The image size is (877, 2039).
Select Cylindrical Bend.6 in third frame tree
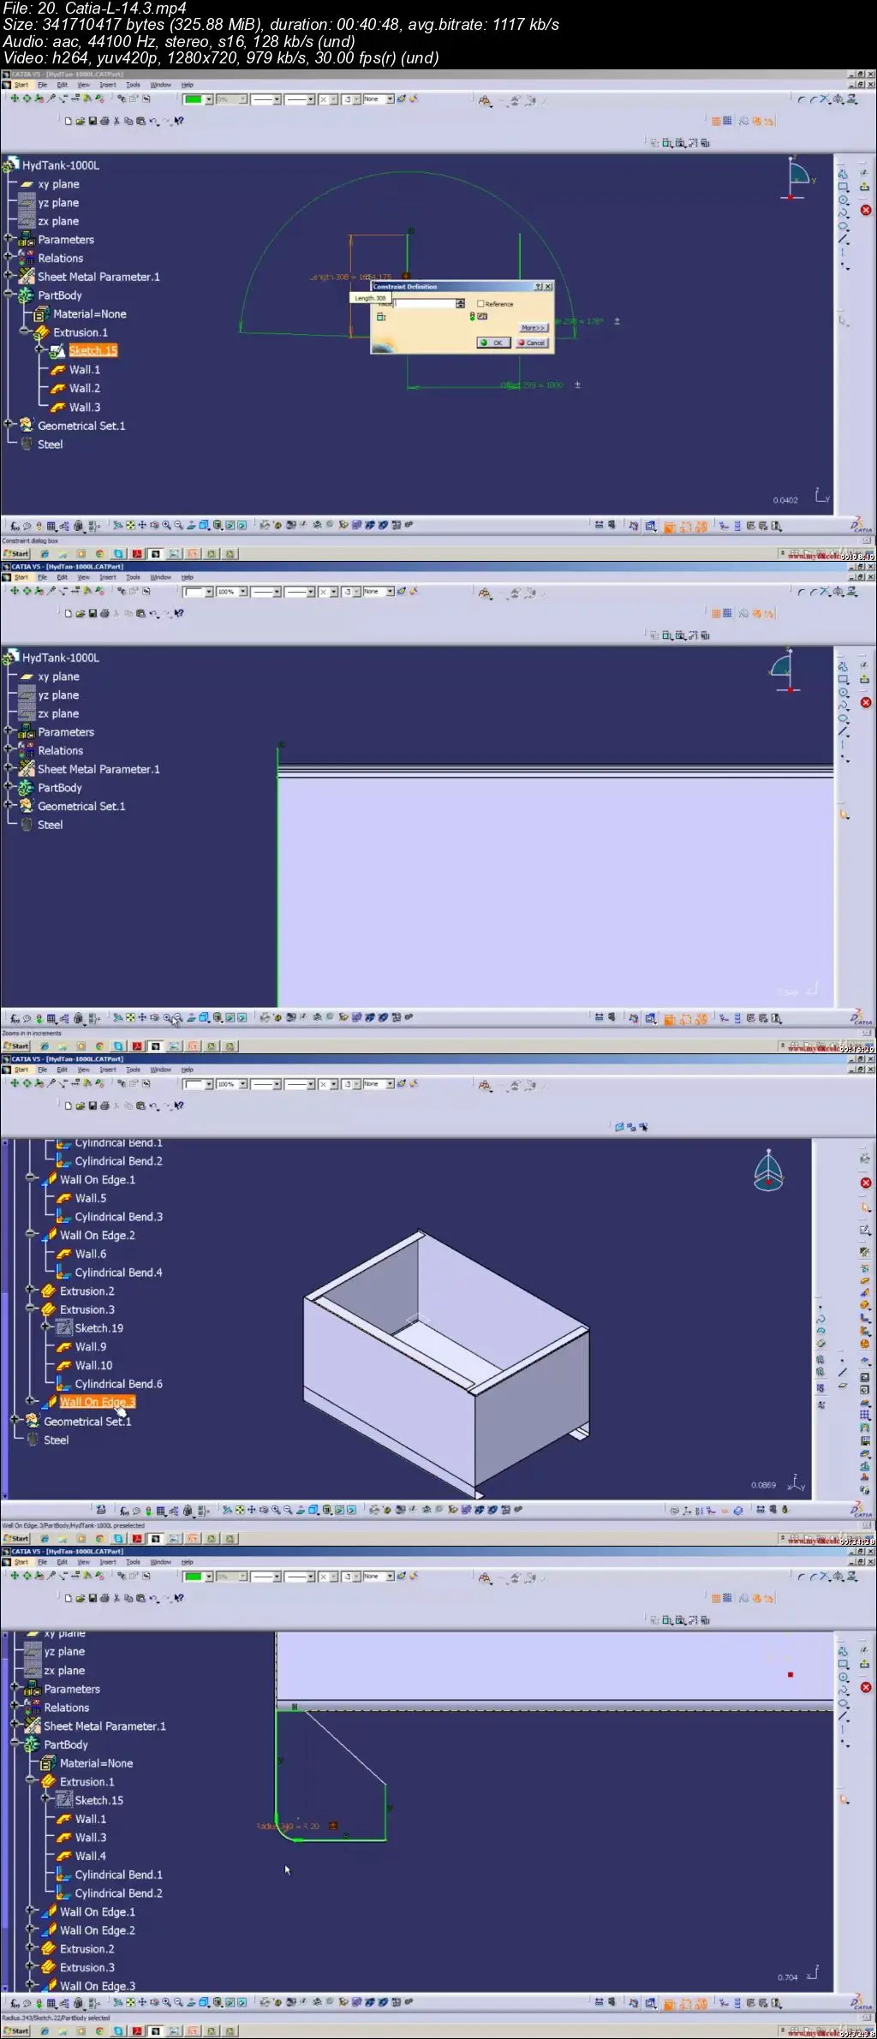coord(118,1384)
